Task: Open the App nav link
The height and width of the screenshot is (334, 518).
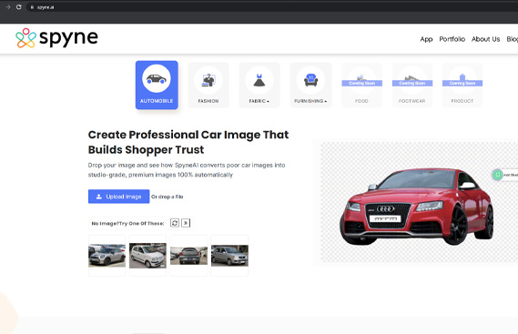Action: pyautogui.click(x=426, y=39)
